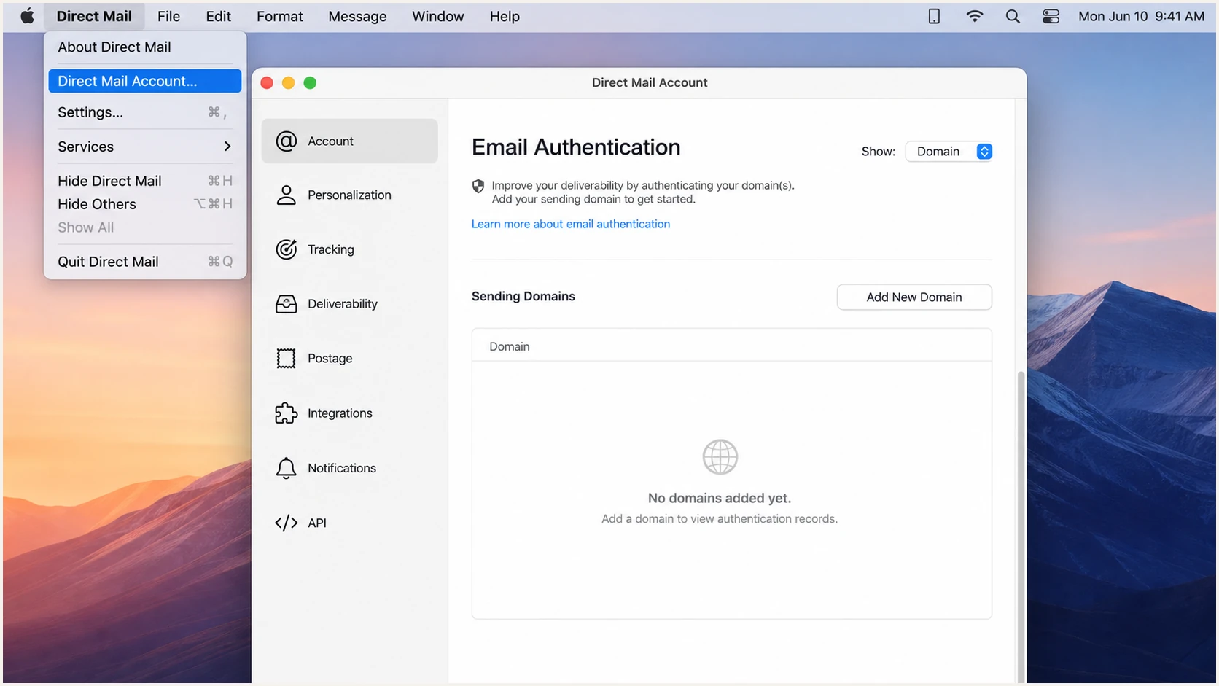Screen dimensions: 1219x686
Task: Open the File menu
Action: pyautogui.click(x=168, y=16)
